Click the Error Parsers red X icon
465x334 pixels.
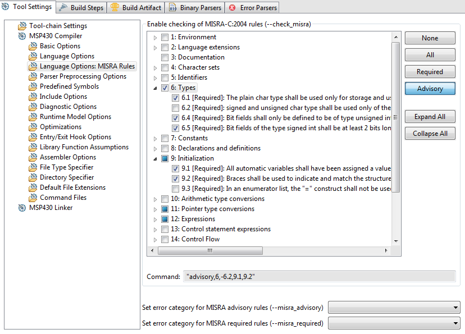(232, 8)
